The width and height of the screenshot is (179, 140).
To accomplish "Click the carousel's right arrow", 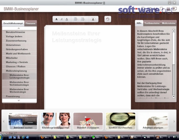I will coord(174,121).
